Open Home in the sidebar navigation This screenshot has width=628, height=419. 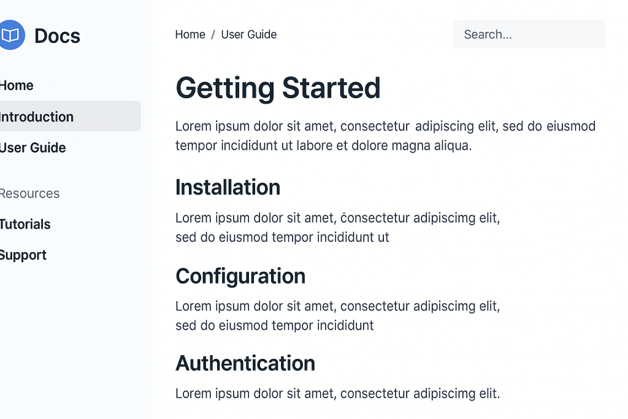coord(17,85)
